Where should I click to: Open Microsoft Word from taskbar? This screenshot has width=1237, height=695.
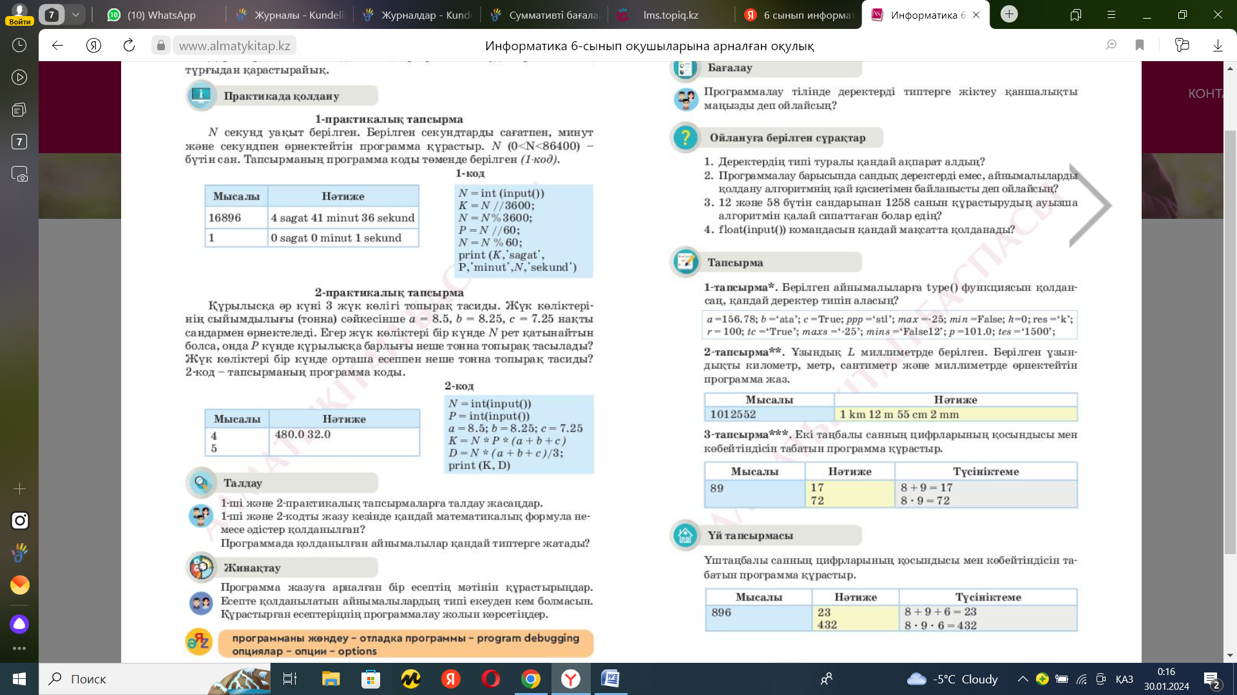coord(610,679)
